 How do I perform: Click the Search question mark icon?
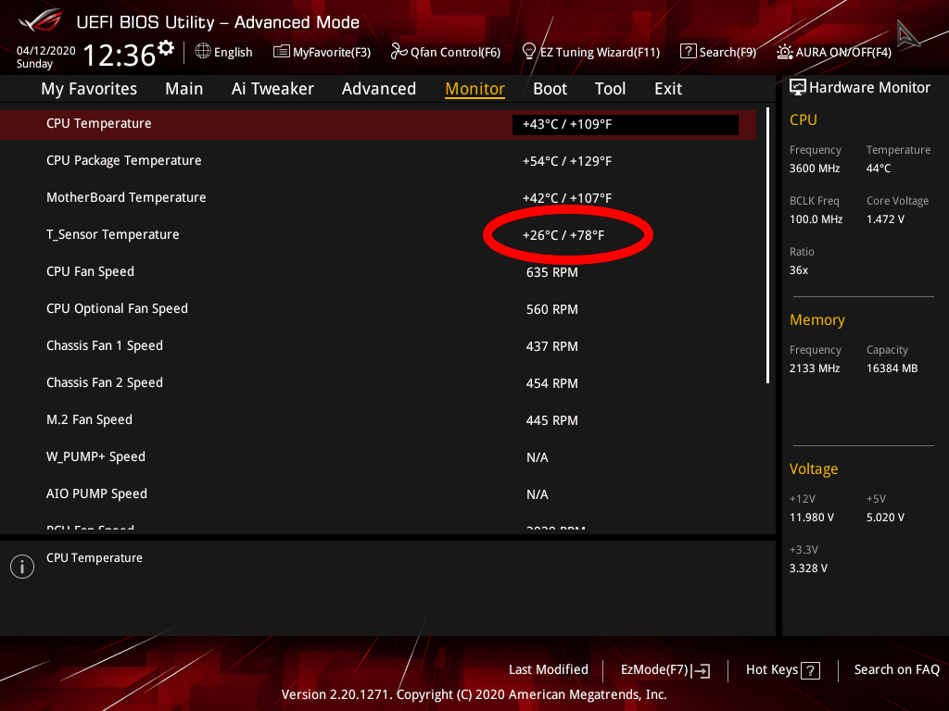pyautogui.click(x=689, y=52)
